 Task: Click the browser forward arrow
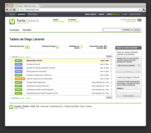(x=11, y=10)
